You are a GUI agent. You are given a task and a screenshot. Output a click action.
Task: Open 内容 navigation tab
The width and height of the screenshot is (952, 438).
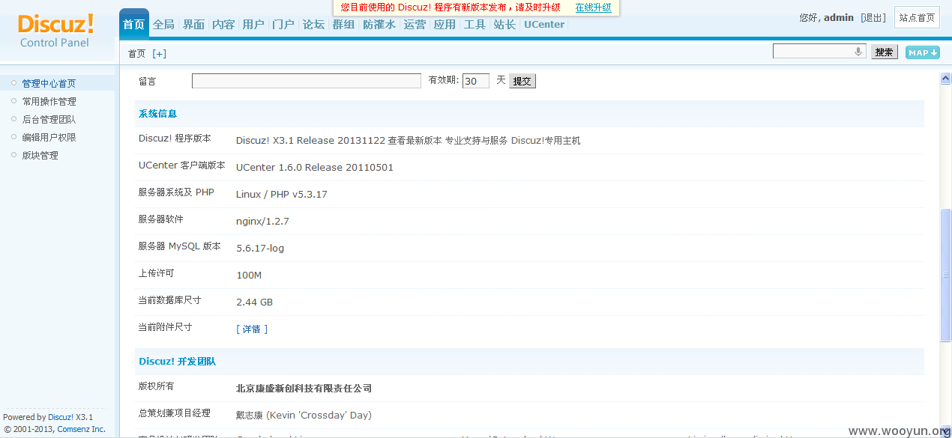tap(223, 24)
